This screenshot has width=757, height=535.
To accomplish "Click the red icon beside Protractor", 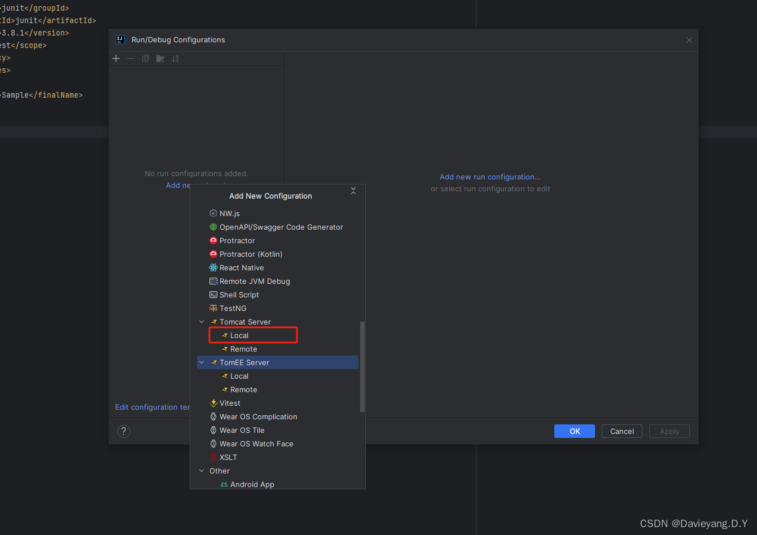I will click(213, 240).
